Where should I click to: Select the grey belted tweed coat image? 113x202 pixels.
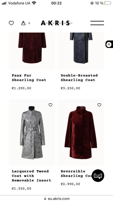pyautogui.click(x=32, y=133)
